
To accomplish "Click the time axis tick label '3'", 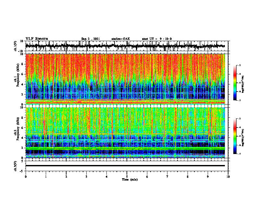I will [x=86, y=177].
